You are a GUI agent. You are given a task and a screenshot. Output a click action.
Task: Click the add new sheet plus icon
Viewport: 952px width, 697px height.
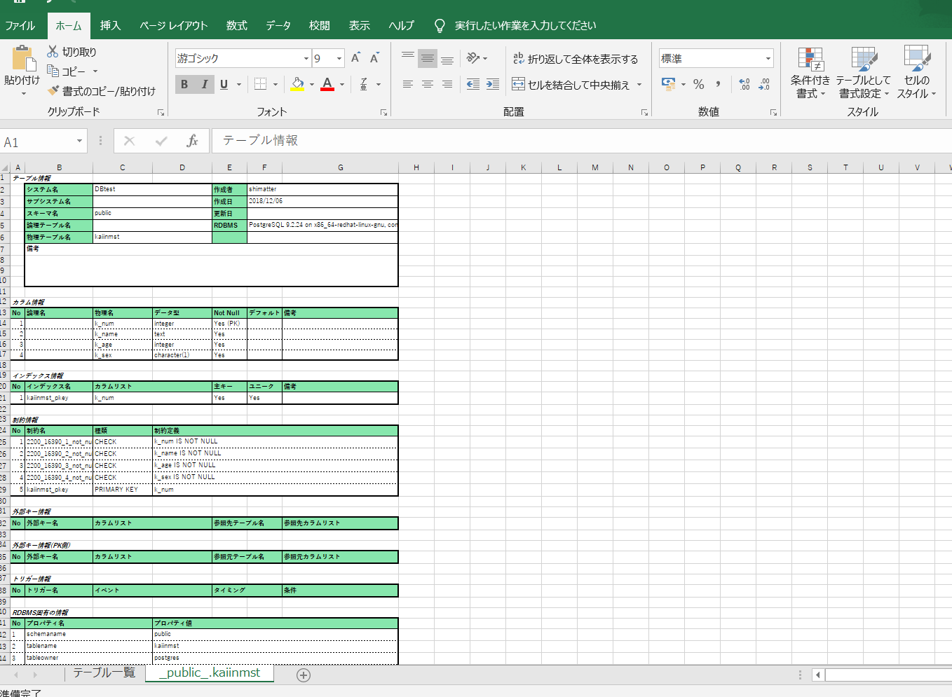304,675
